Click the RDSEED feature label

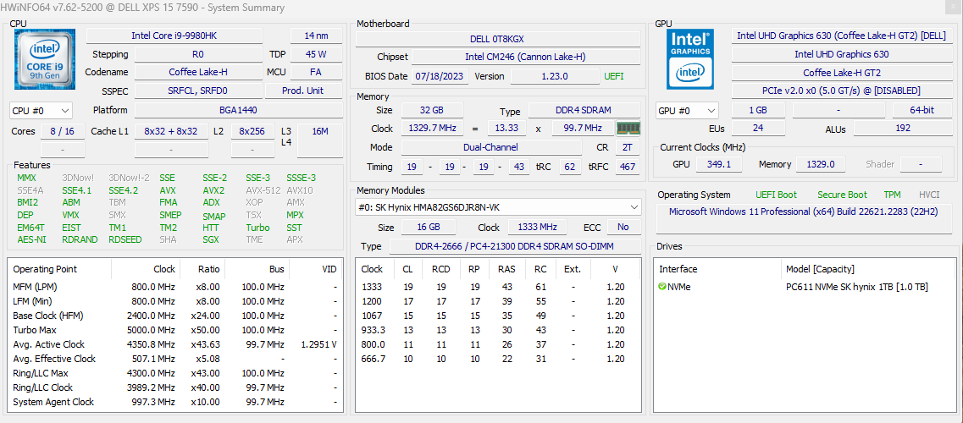click(125, 239)
